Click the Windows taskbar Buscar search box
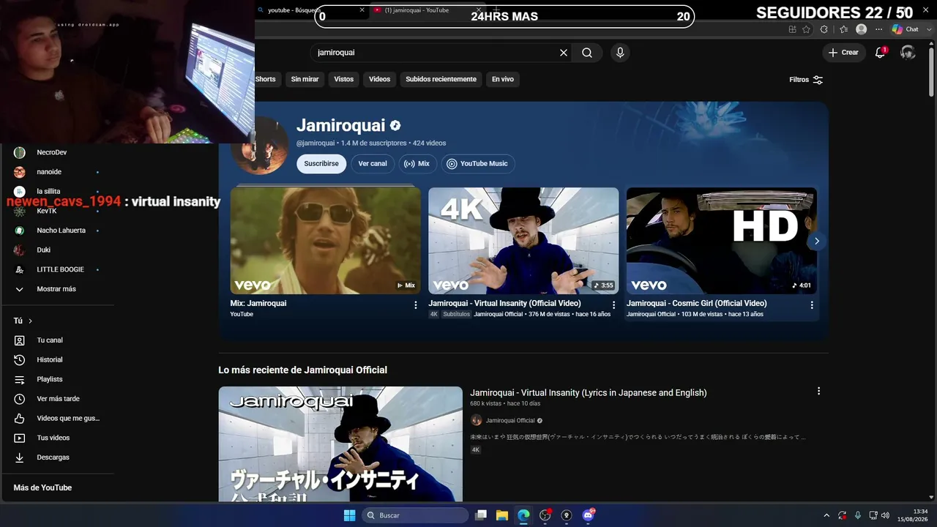The image size is (937, 527). (x=416, y=515)
